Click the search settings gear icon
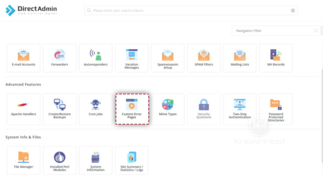Viewport: 323px width, 177px height. click(293, 10)
